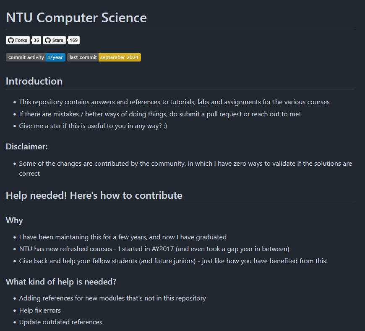Click the 'Help fix errors' list item

tap(40, 310)
